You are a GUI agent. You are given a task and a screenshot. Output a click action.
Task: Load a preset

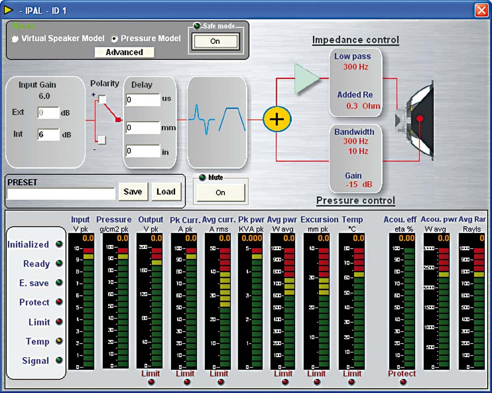166,192
